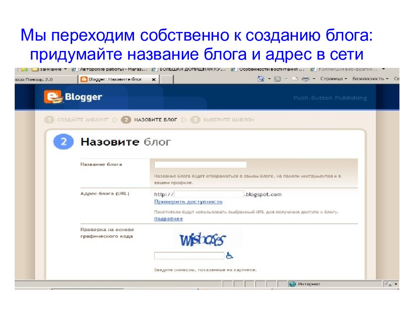Click the wheelchair accessibility icon beside captcha field
Viewport: 415px width, 311px height.
pos(230,256)
